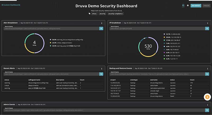
Task: Click the print dashboard icon
Action: coord(183,5)
